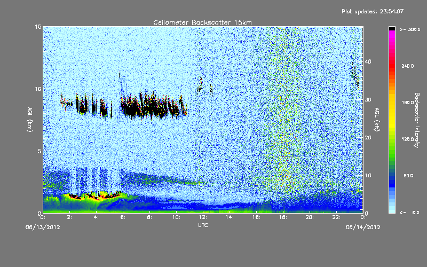The image size is (427, 267).
Task: Click the "240.0" colorbar label
Action: tap(408, 66)
